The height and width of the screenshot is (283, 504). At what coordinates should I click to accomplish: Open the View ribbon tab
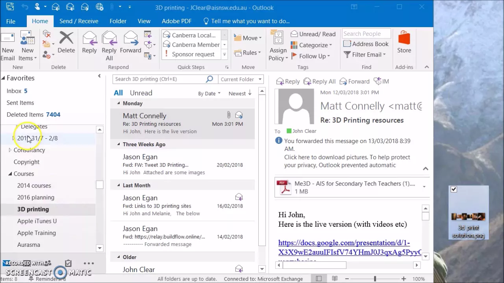pyautogui.click(x=144, y=21)
